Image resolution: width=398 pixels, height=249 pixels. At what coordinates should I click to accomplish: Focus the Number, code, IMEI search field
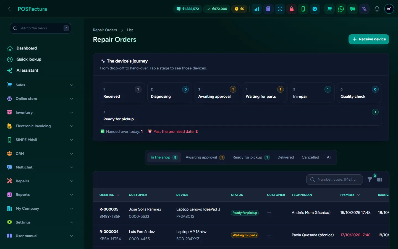coord(334,180)
